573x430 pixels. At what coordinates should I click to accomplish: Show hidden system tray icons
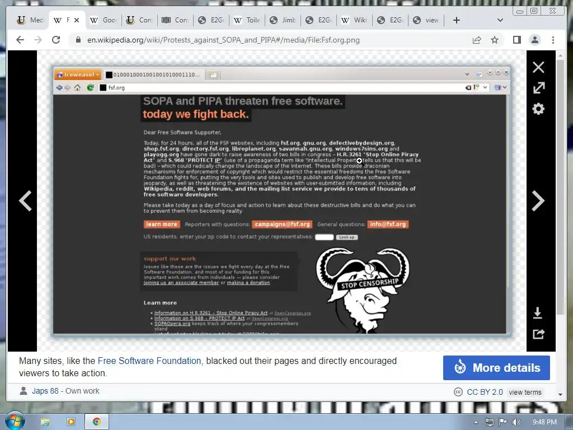tap(476, 422)
